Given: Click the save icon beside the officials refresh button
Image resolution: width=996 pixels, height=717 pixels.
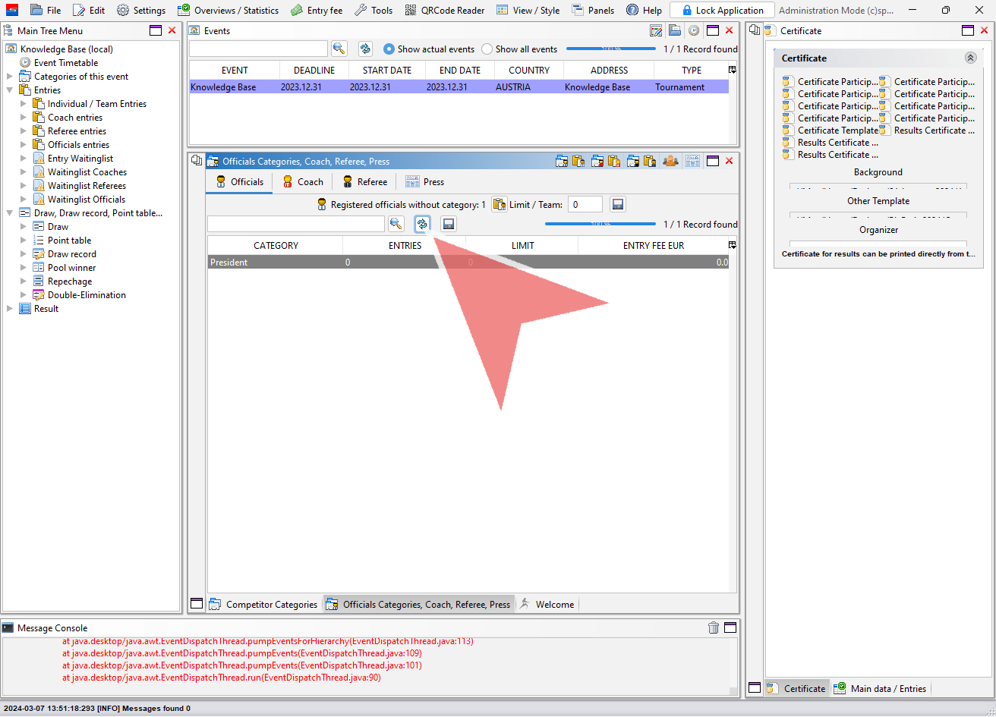Looking at the screenshot, I should point(449,224).
